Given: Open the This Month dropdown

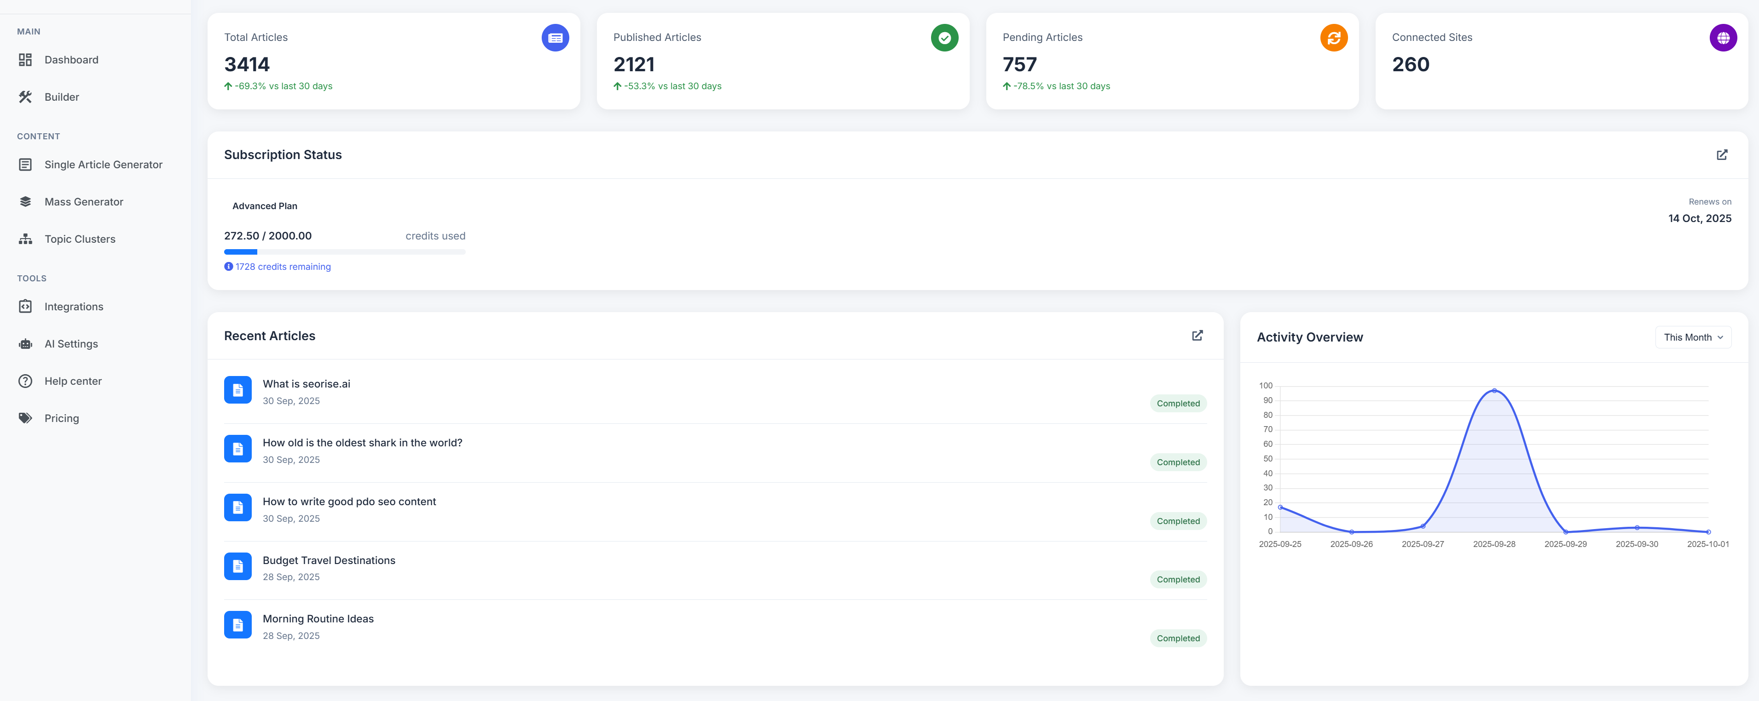Looking at the screenshot, I should click(x=1693, y=337).
